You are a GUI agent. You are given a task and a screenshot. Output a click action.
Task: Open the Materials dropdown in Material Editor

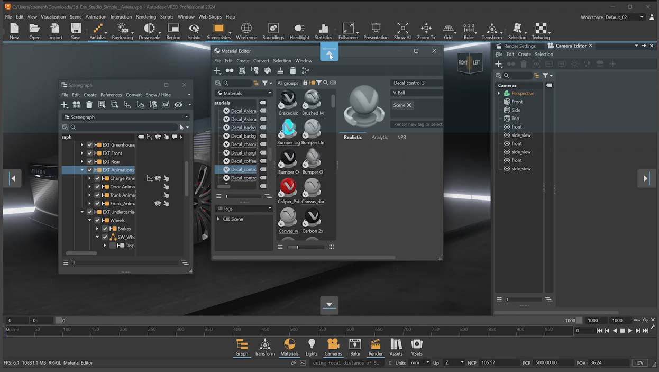click(x=244, y=93)
